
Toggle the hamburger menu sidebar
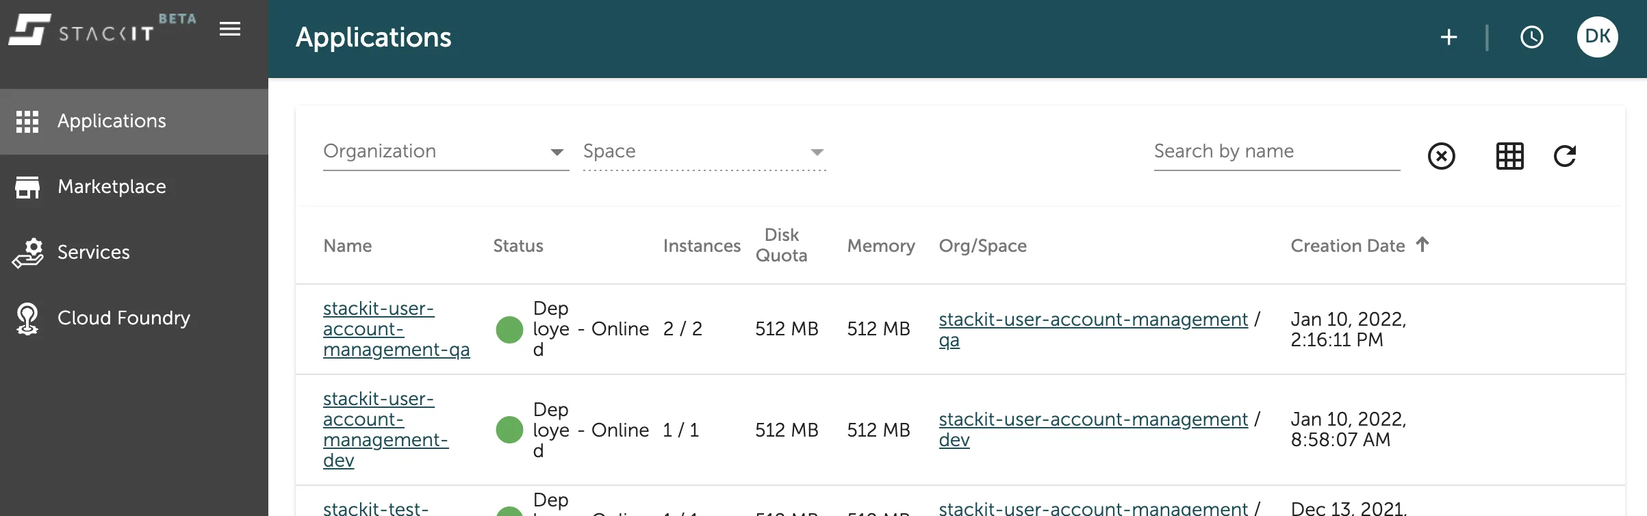click(230, 29)
